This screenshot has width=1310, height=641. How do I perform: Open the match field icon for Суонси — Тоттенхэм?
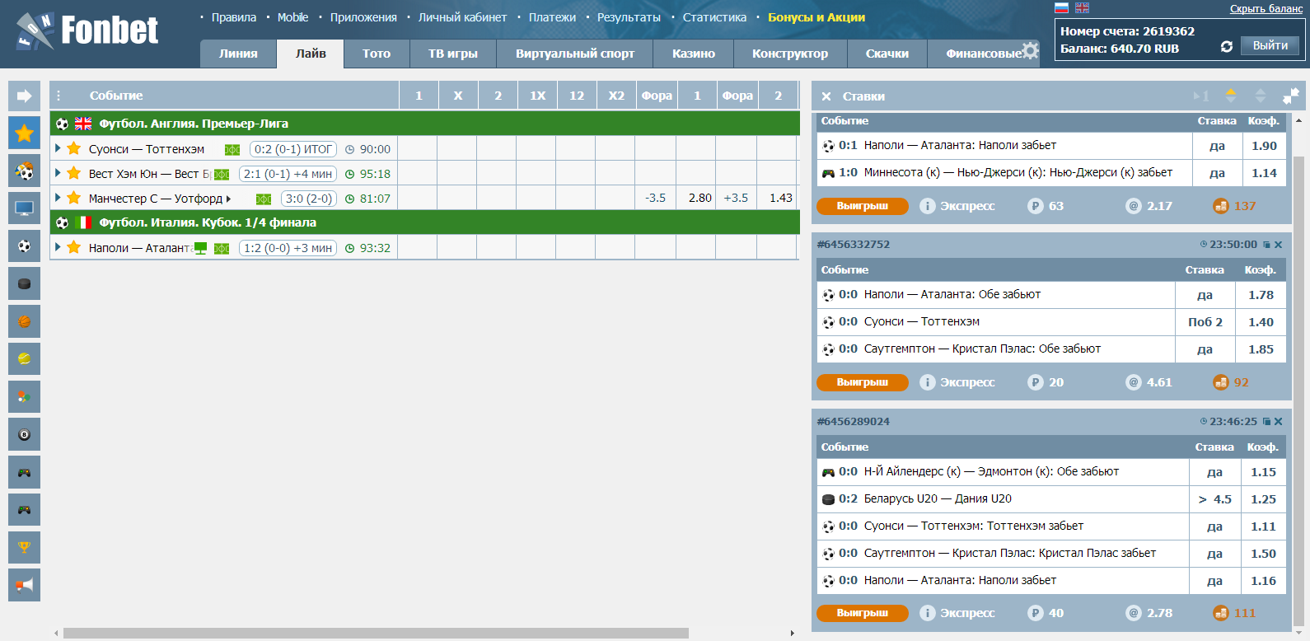pos(232,149)
